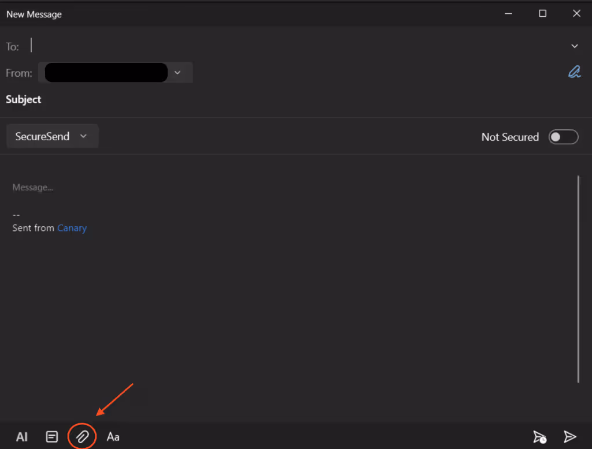Open the AI writing assistant
The height and width of the screenshot is (449, 592).
tap(21, 437)
